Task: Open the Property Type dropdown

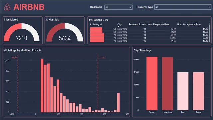Action: click(183, 7)
